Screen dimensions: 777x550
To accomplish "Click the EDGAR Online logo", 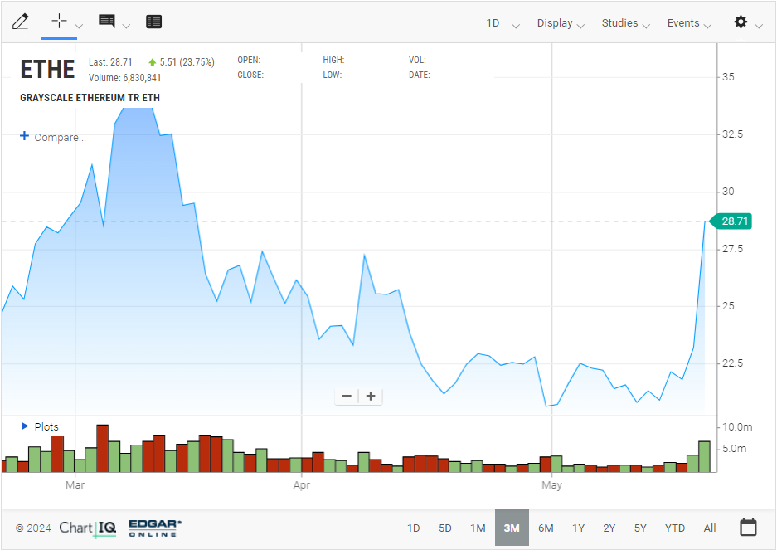I will (x=155, y=528).
